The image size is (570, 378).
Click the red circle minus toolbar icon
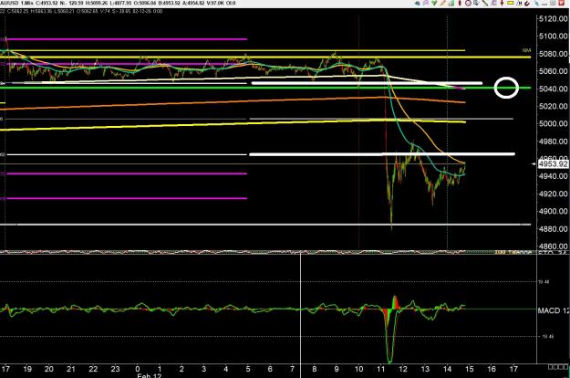[468, 3]
